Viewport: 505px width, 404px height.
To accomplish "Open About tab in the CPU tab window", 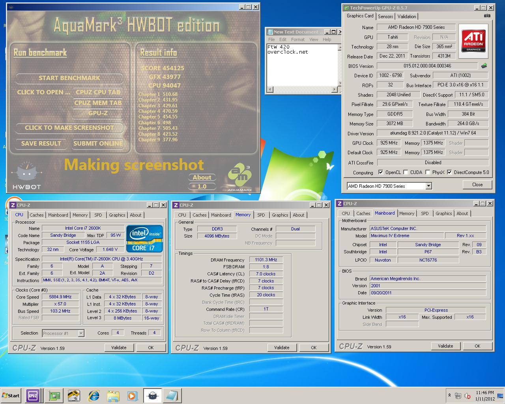I will tap(136, 215).
